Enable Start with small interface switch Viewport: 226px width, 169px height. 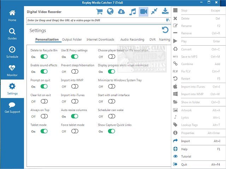(112, 101)
